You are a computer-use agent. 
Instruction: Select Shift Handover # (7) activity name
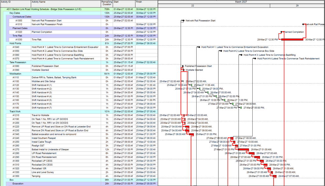(42, 108)
